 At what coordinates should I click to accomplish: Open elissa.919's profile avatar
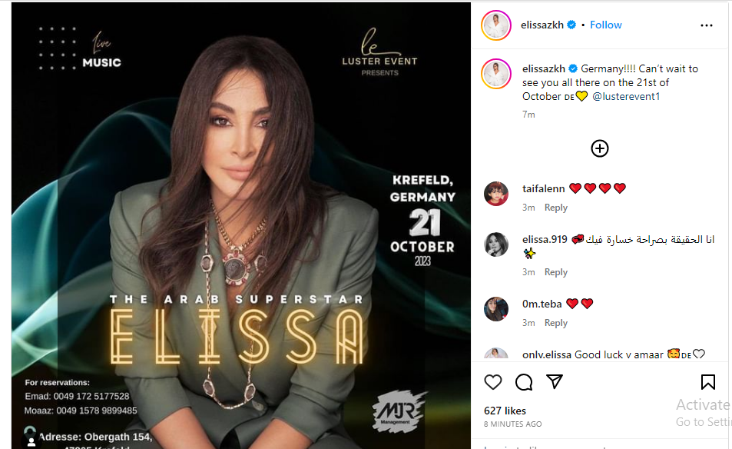[x=495, y=244]
